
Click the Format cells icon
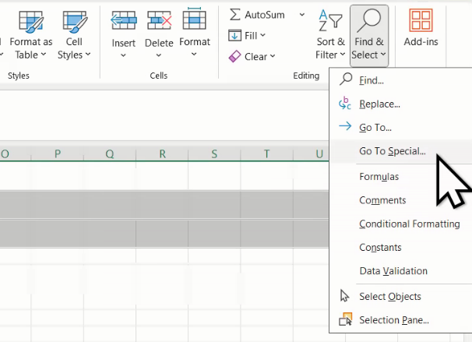point(194,20)
